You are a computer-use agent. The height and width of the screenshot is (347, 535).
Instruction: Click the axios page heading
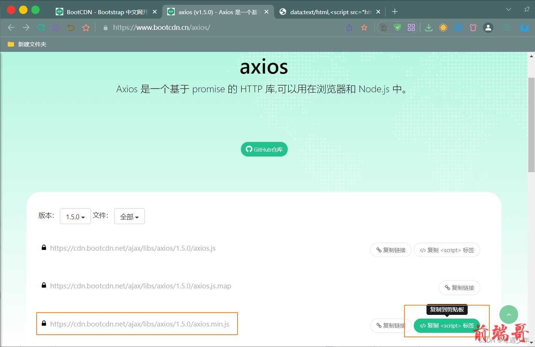(x=264, y=67)
